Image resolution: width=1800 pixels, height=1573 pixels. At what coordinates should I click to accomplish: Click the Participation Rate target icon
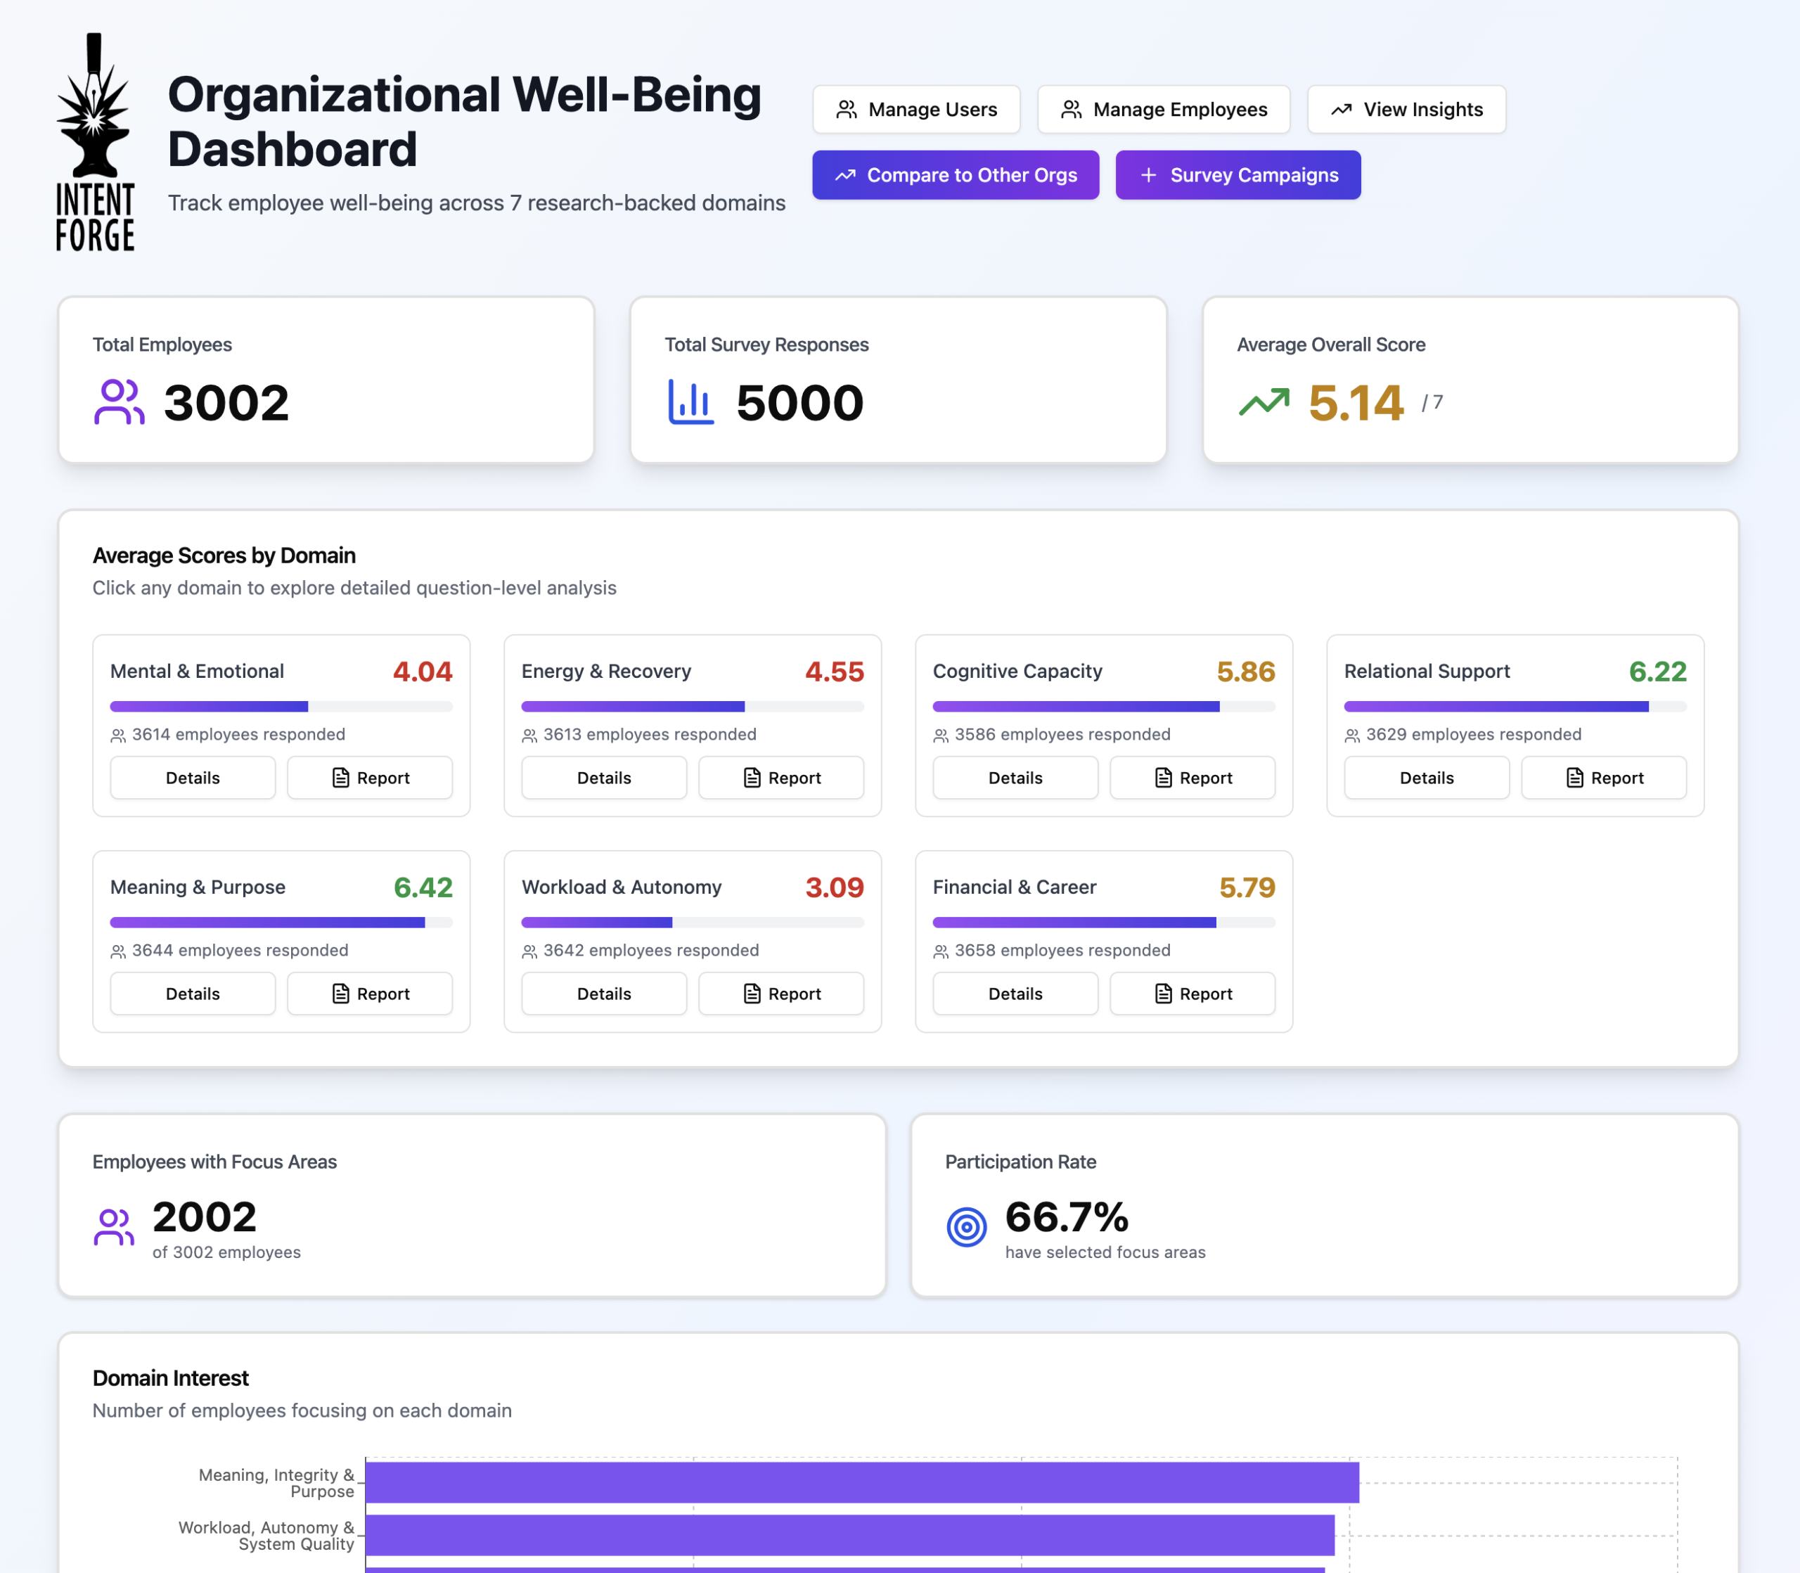coord(966,1226)
